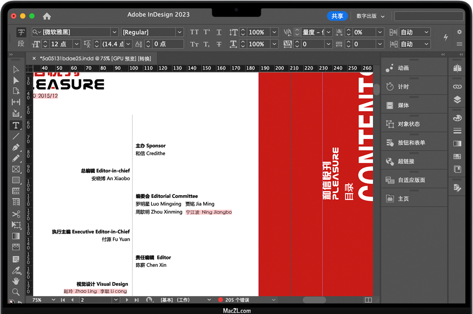Open the 75% zoom level dropdown
Image resolution: width=473 pixels, height=314 pixels.
coord(54,300)
